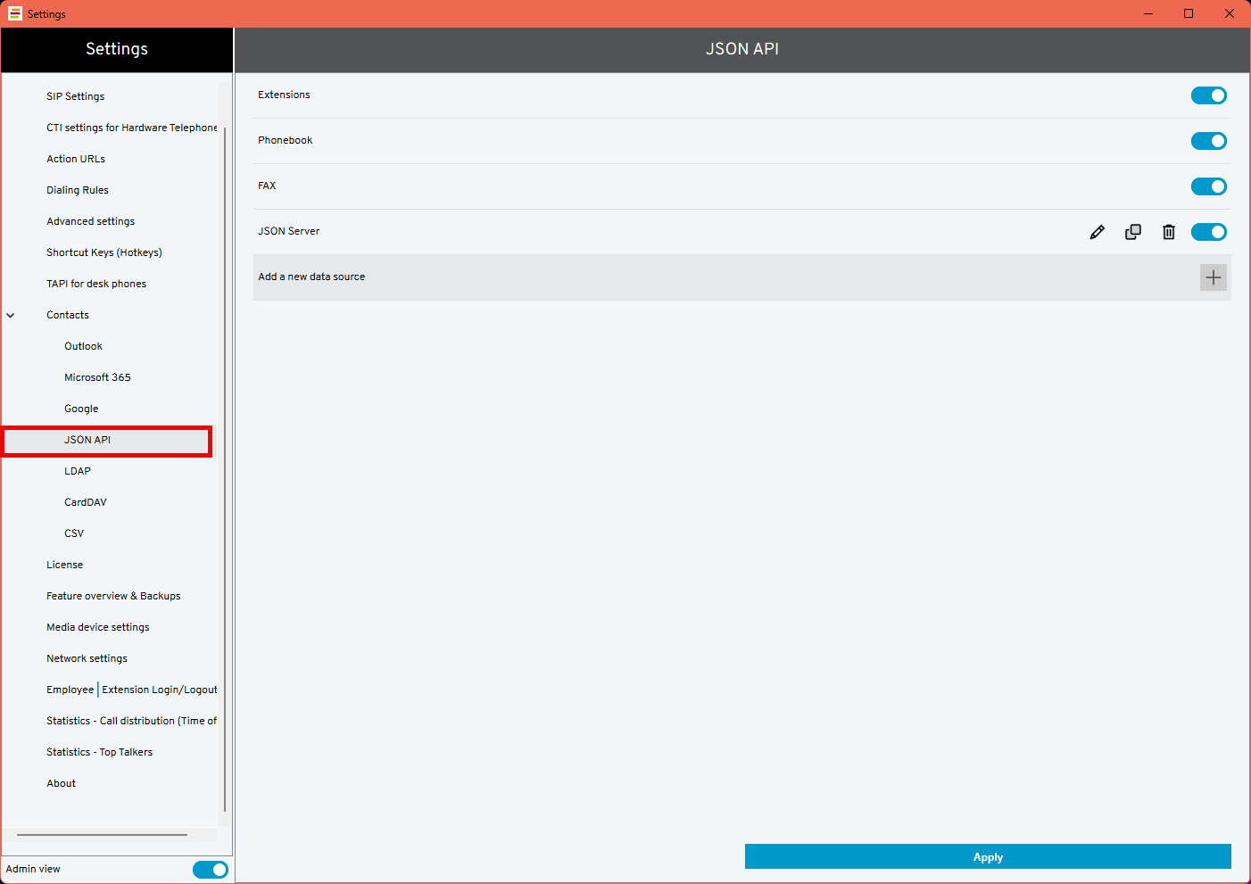Open the About section
The width and height of the screenshot is (1251, 884).
coord(61,783)
